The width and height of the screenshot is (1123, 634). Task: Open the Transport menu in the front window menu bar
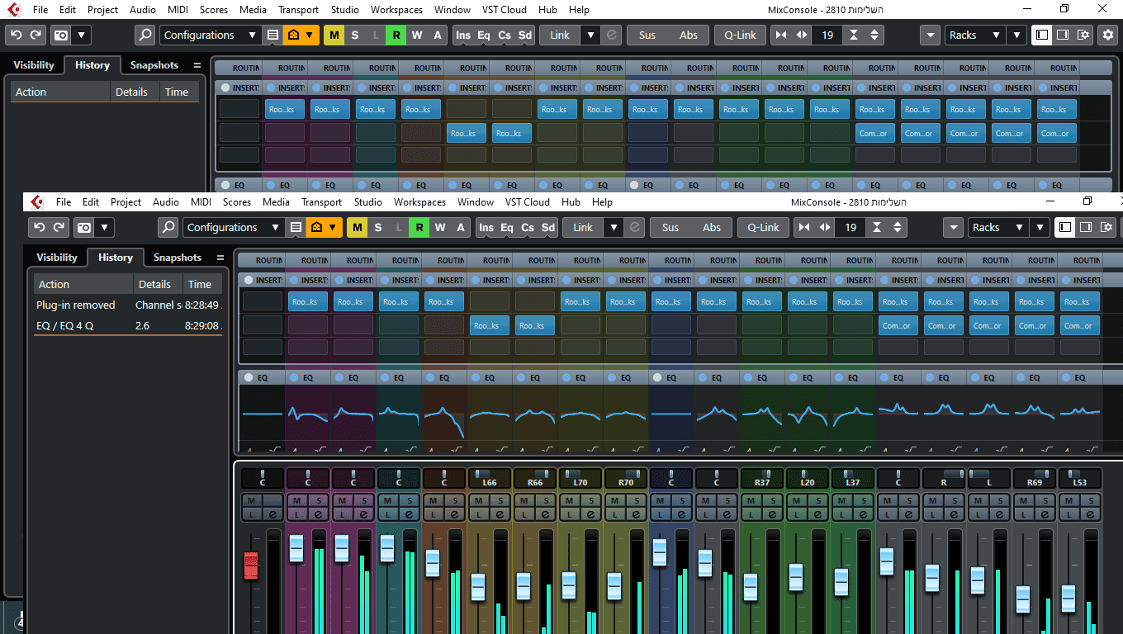tap(321, 202)
